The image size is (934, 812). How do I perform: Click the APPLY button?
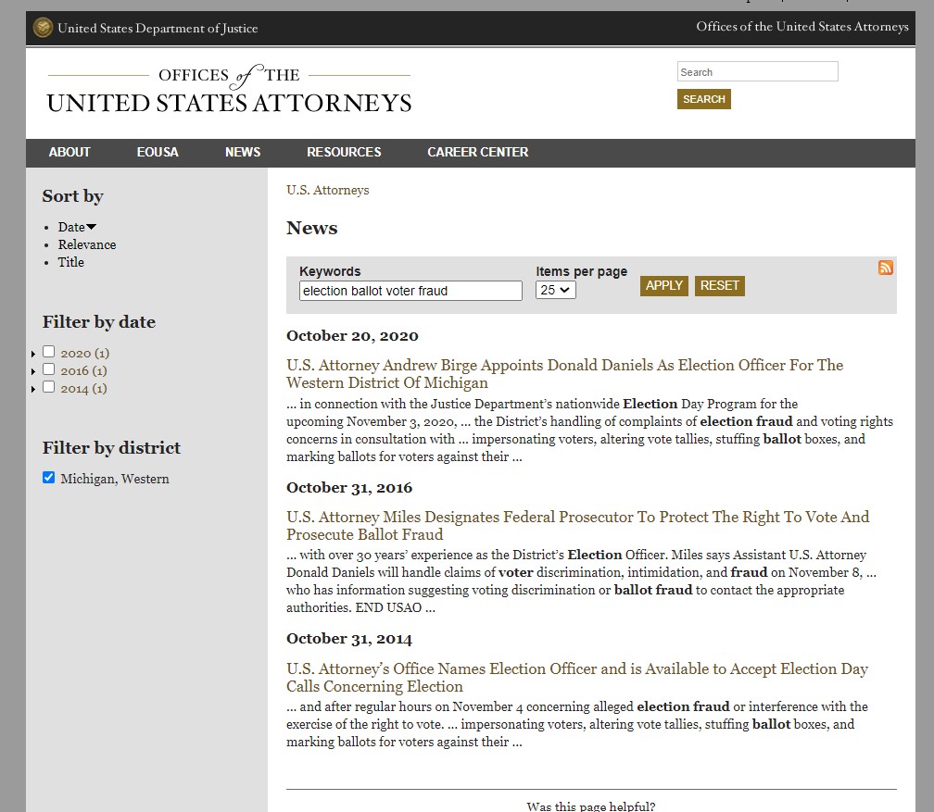tap(663, 286)
